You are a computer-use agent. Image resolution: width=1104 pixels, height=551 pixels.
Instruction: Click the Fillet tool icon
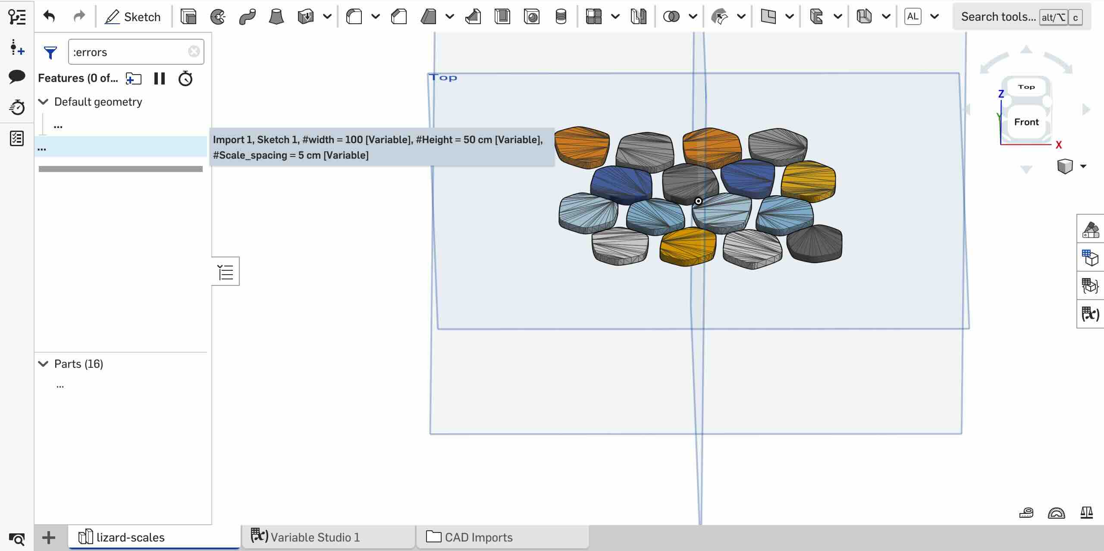coord(354,17)
